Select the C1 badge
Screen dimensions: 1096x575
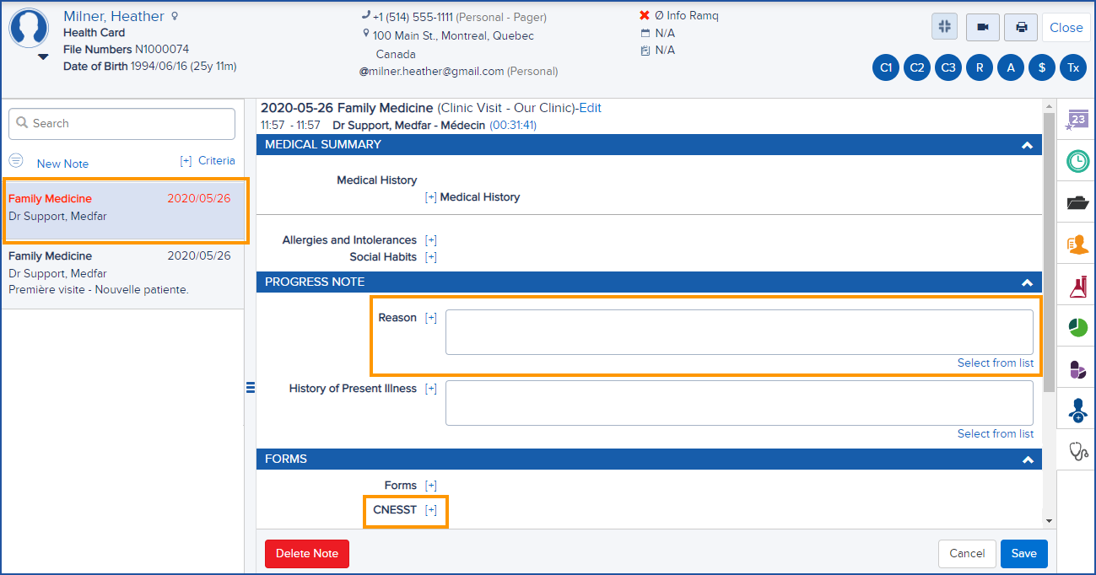click(885, 67)
